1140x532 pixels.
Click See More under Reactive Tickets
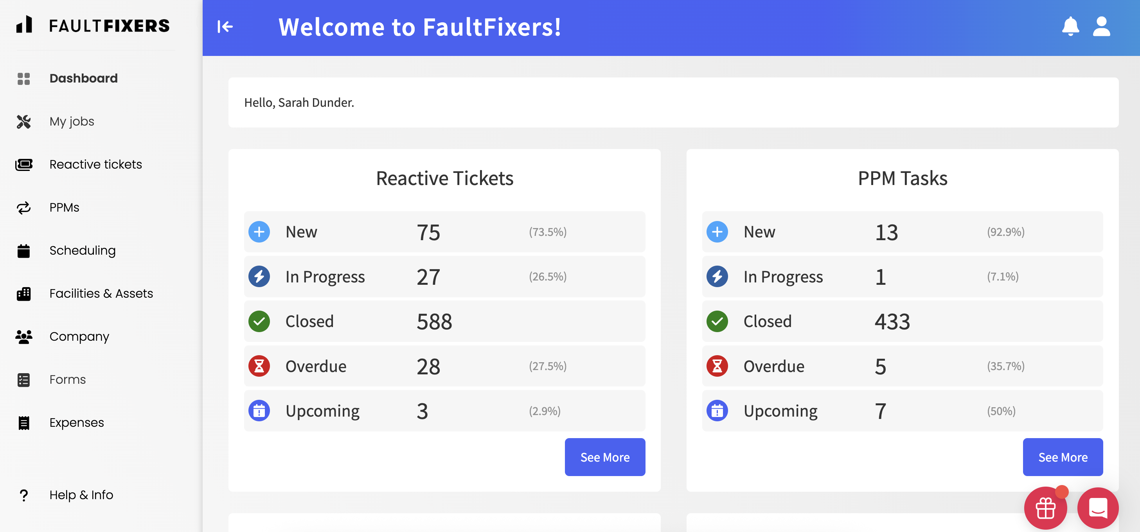[x=604, y=457]
